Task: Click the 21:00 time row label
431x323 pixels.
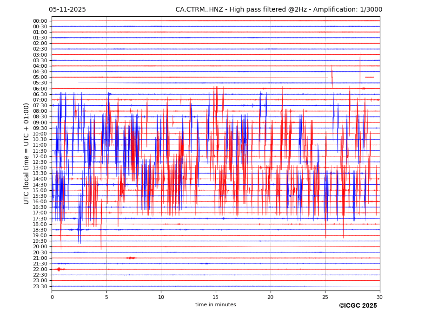Action: coord(40,258)
